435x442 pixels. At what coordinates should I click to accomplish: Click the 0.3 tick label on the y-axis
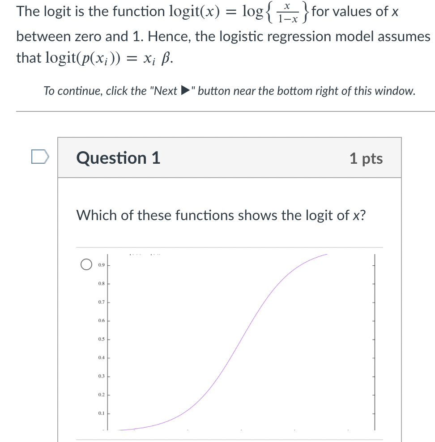[x=101, y=376]
